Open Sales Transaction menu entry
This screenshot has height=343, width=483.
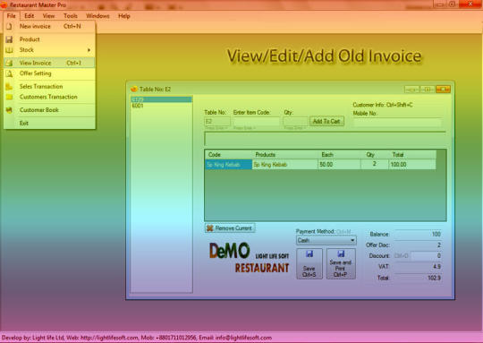point(49,87)
